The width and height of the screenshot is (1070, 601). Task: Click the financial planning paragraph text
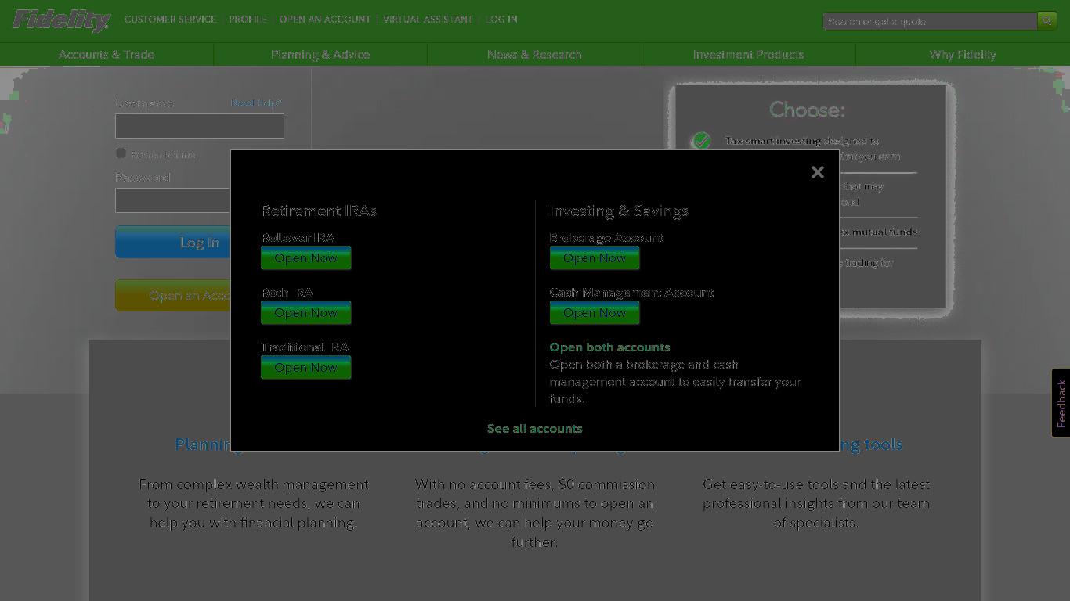point(254,504)
